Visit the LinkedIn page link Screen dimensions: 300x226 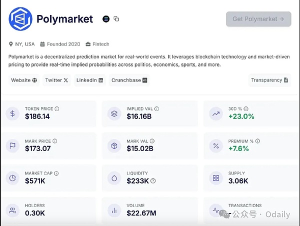click(89, 80)
